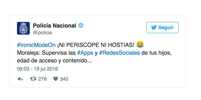Click the 278 retweet count
This screenshot has width=201, height=100.
42,79
